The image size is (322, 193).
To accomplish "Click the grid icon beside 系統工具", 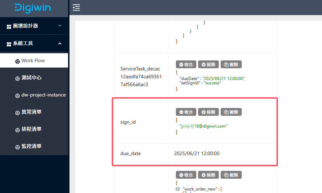I will [9, 44].
